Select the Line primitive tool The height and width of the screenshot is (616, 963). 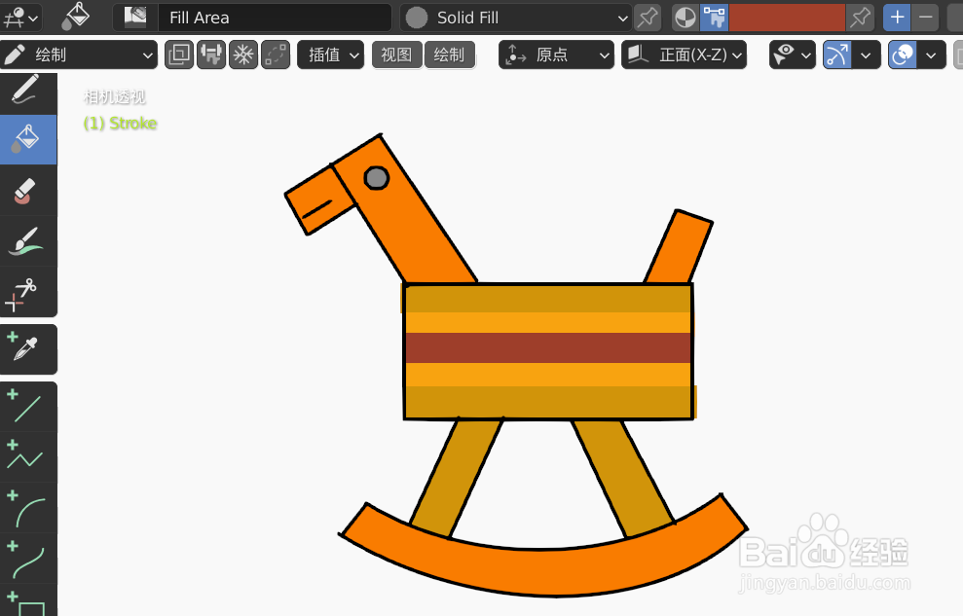click(x=27, y=407)
